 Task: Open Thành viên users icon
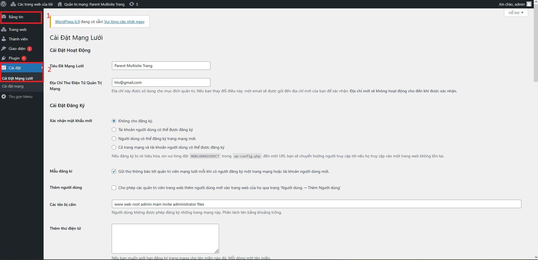point(4,39)
